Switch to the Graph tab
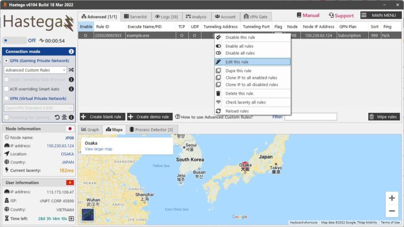 pos(90,129)
